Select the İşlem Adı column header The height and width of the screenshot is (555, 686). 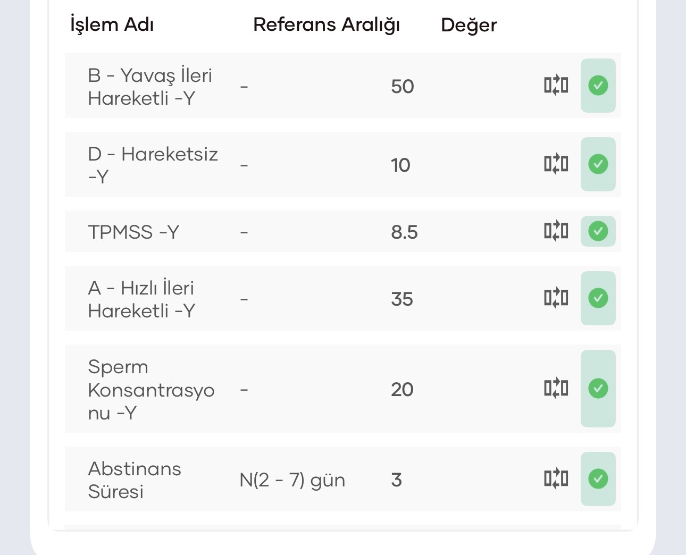(112, 25)
